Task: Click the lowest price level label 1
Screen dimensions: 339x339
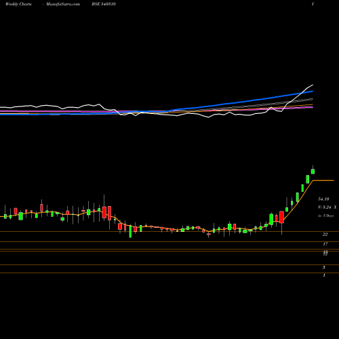Action: pos(324,275)
